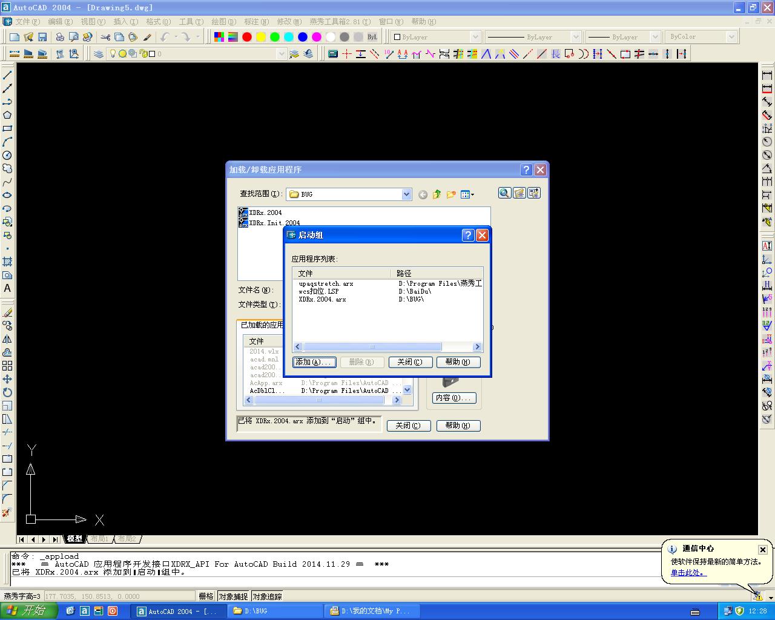
Task: Click the Copy icon in standard toolbar
Action: [x=119, y=37]
